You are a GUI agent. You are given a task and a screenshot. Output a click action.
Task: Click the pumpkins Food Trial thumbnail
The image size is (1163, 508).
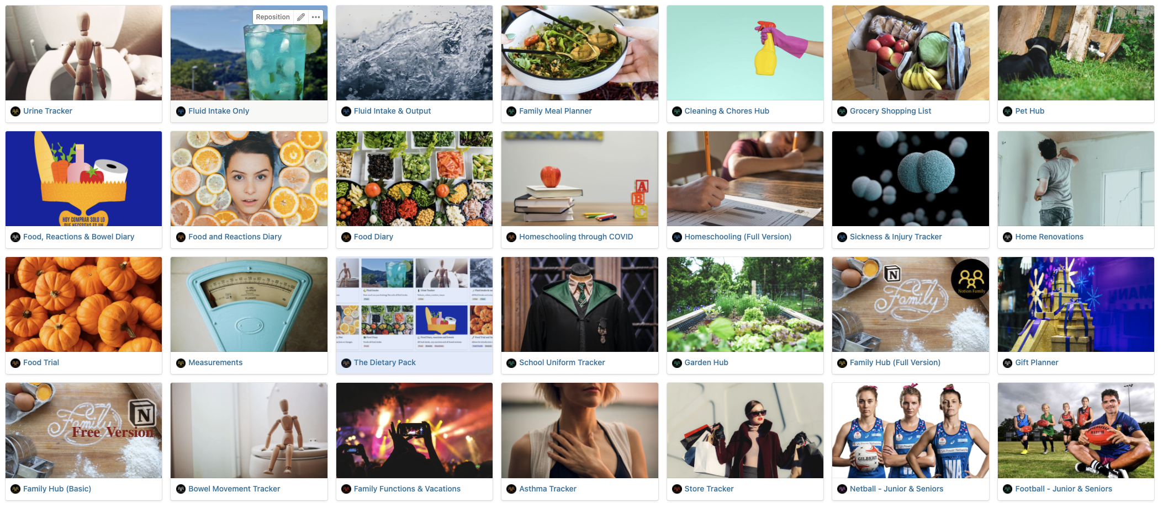click(x=84, y=304)
